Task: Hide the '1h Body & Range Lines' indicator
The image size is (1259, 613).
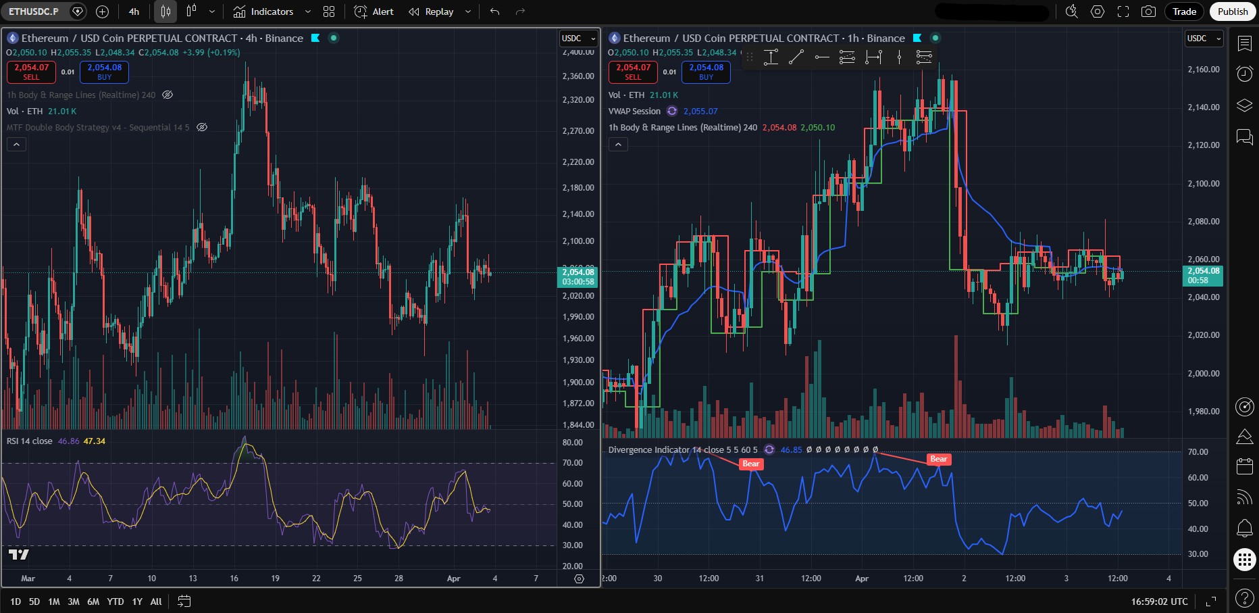Action: coord(166,95)
